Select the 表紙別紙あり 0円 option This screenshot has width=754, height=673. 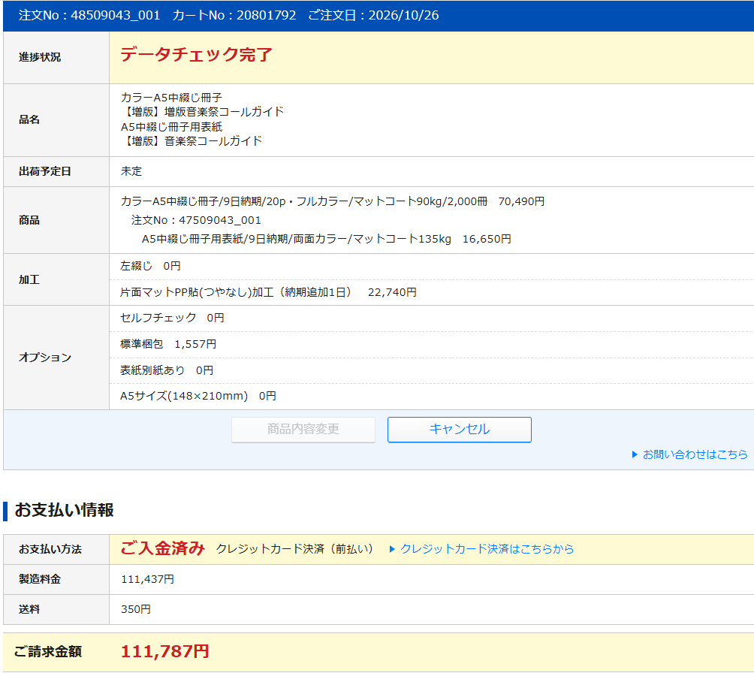click(167, 370)
